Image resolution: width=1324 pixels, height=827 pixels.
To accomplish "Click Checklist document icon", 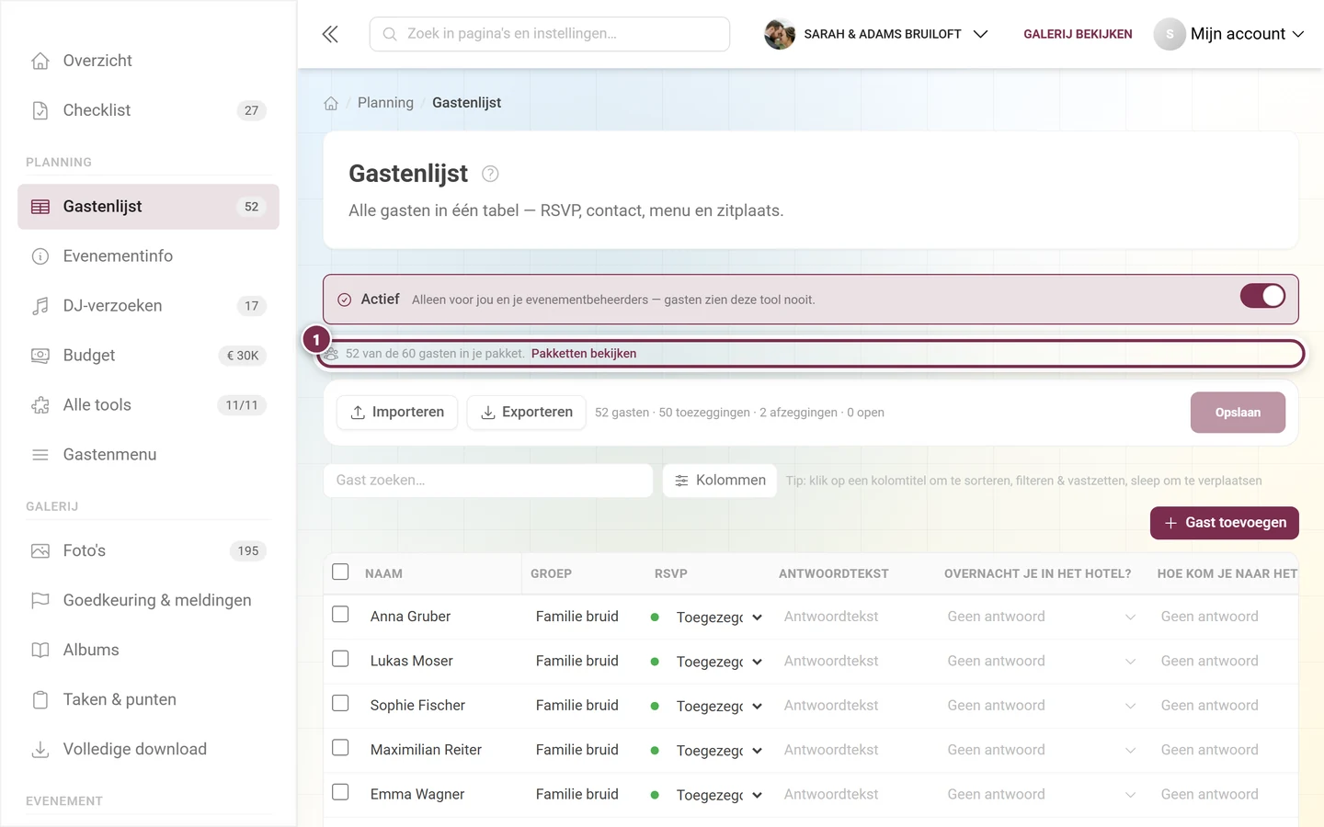I will pyautogui.click(x=40, y=110).
